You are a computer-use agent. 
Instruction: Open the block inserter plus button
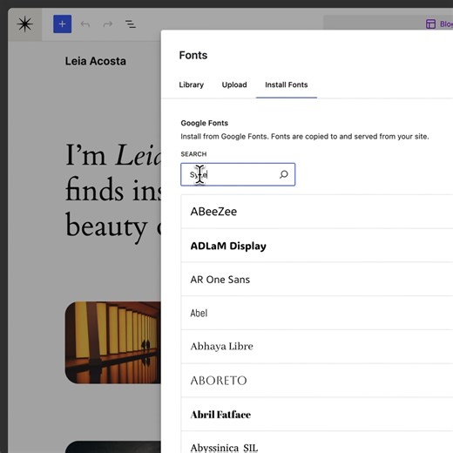tap(62, 24)
